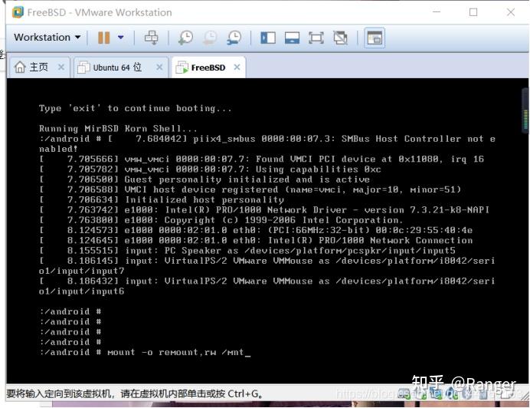Close the VMware Workstation window
This screenshot has width=530, height=408.
(511, 12)
